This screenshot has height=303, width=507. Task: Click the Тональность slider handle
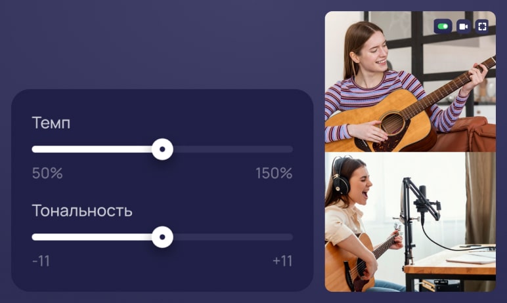(162, 237)
